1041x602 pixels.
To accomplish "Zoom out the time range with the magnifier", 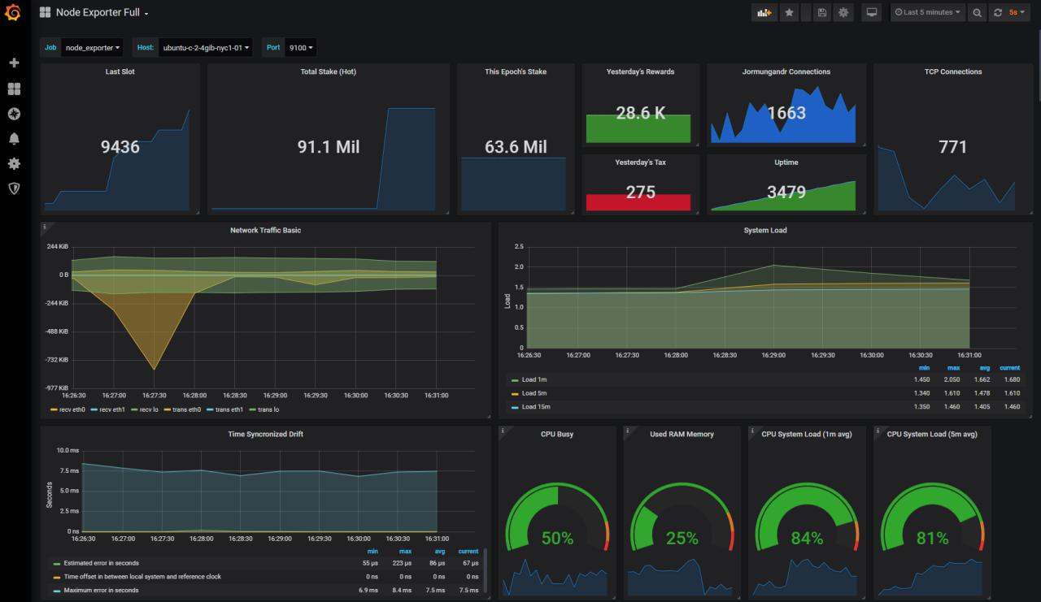I will point(977,12).
